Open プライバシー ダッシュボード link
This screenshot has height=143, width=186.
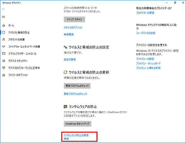tap(148, 63)
